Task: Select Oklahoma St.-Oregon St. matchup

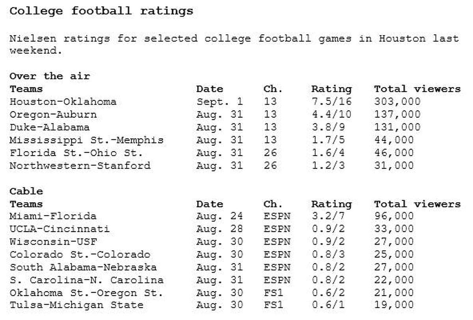Action: click(x=86, y=292)
